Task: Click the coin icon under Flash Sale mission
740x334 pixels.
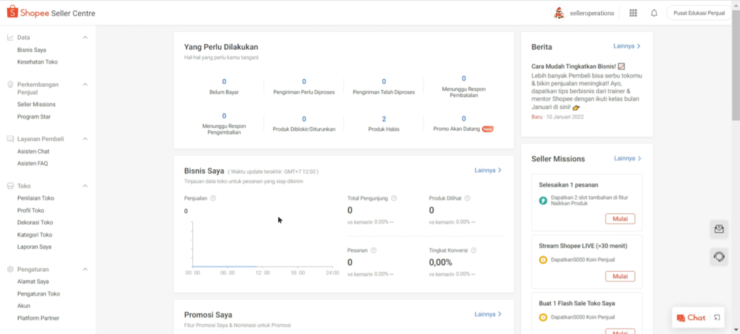Action: tap(543, 317)
